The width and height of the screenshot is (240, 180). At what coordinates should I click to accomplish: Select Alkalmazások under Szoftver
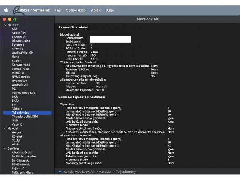pyautogui.click(x=21, y=153)
